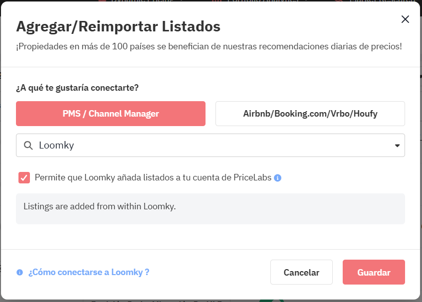422x302 pixels.
Task: Click the ¿A qué te gustaría conectarte? label
Action: click(x=77, y=88)
